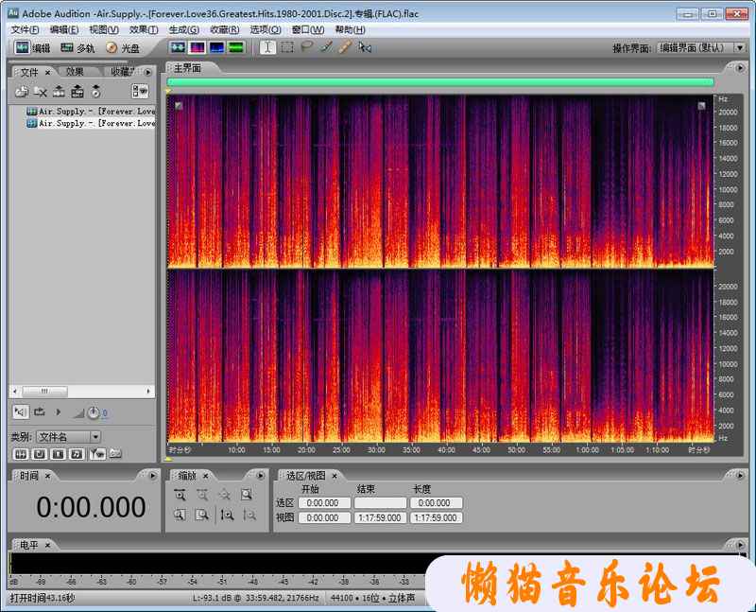Open the 类别 sort-by dropdown
This screenshot has height=612, width=756.
tap(69, 437)
